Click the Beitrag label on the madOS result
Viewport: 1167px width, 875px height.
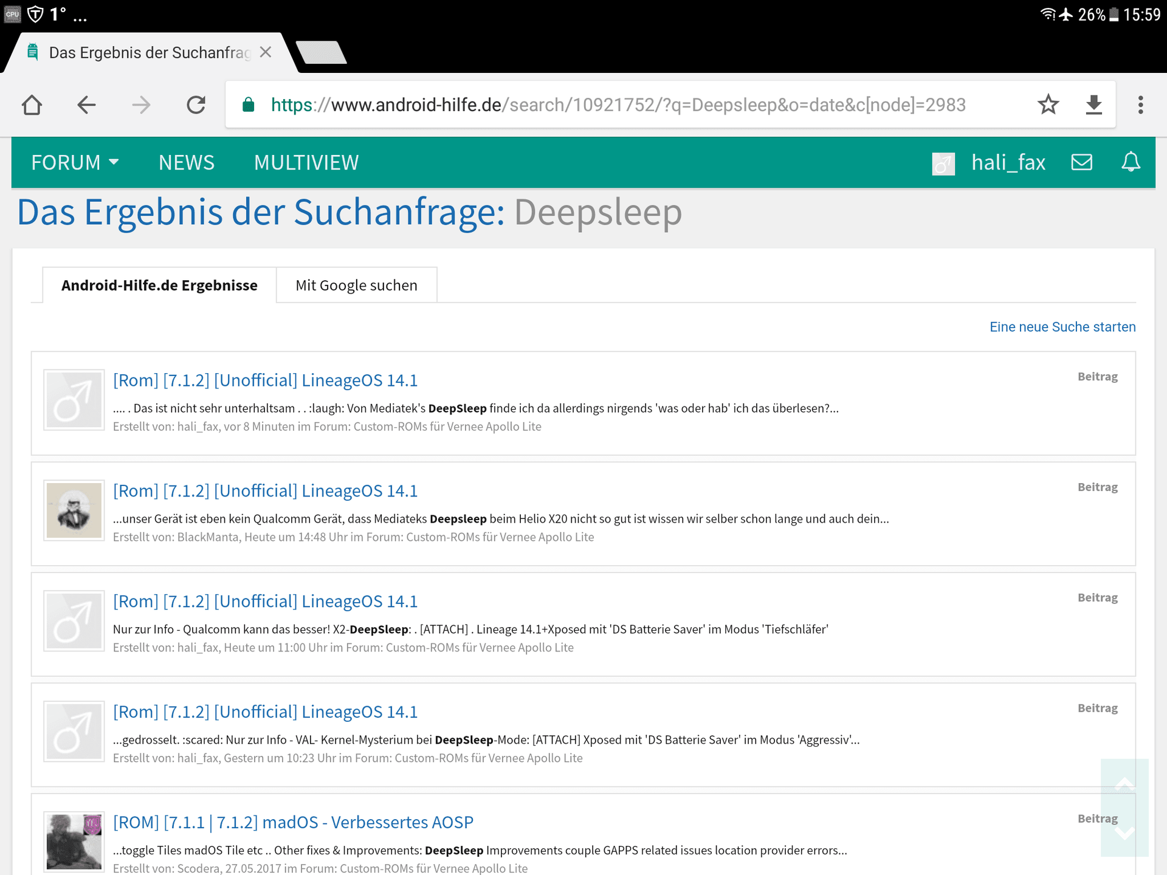[x=1097, y=818]
